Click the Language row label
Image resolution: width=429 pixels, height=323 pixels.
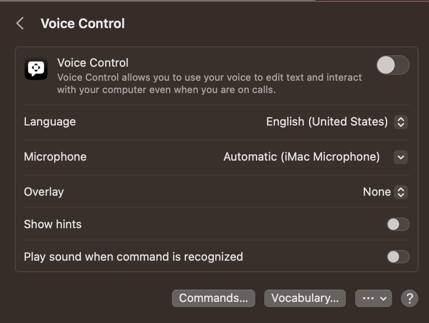[x=50, y=122]
